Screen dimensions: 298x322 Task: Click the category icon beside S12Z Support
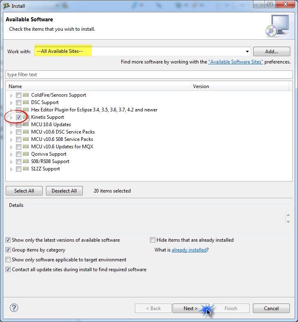tap(26, 169)
